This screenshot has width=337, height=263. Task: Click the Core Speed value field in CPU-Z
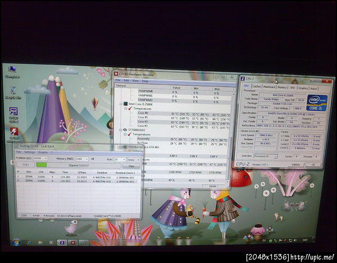pos(265,135)
